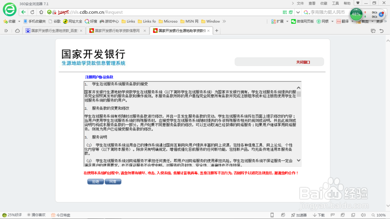Open the 下载 downloads in status bar
The width and height of the screenshot is (390, 219).
pyautogui.click(x=319, y=215)
